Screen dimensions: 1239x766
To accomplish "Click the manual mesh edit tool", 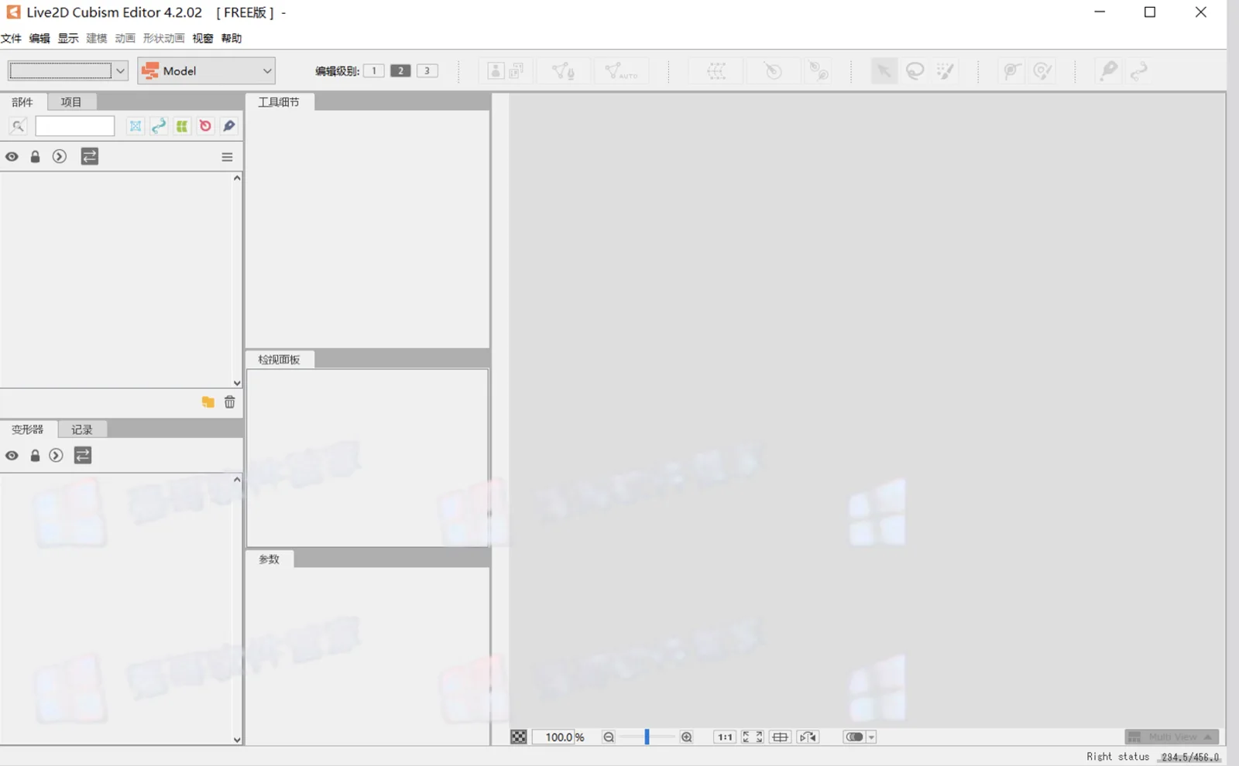I will 563,71.
